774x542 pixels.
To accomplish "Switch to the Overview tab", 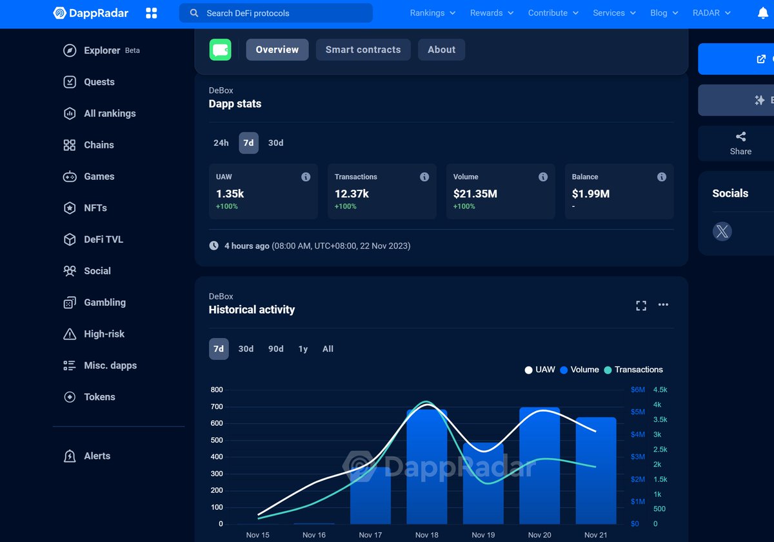I will coord(277,50).
